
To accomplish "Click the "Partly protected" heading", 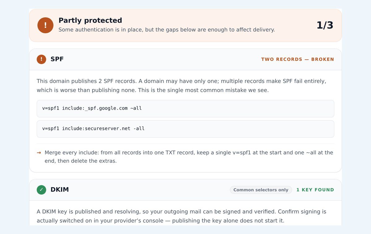I will [90, 20].
